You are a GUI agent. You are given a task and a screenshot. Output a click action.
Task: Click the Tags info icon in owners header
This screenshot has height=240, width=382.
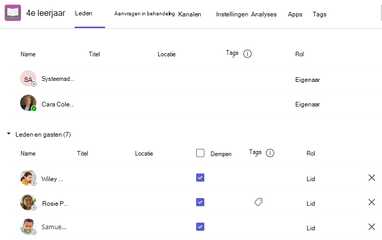(247, 54)
